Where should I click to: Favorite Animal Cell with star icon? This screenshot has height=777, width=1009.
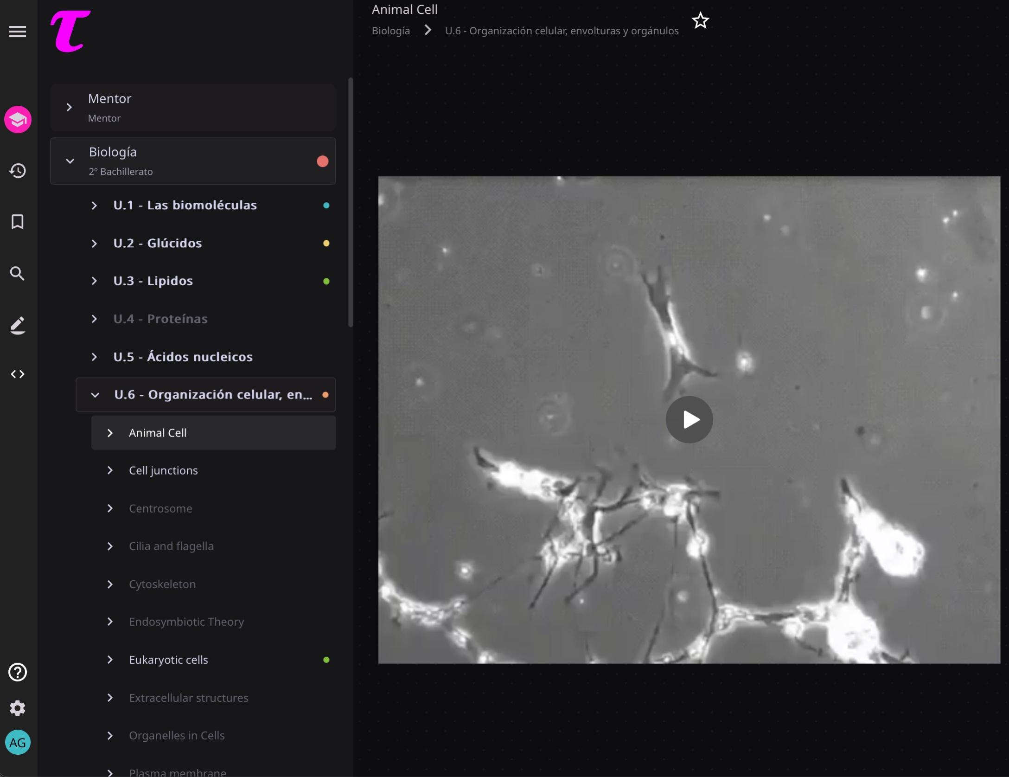pos(700,20)
